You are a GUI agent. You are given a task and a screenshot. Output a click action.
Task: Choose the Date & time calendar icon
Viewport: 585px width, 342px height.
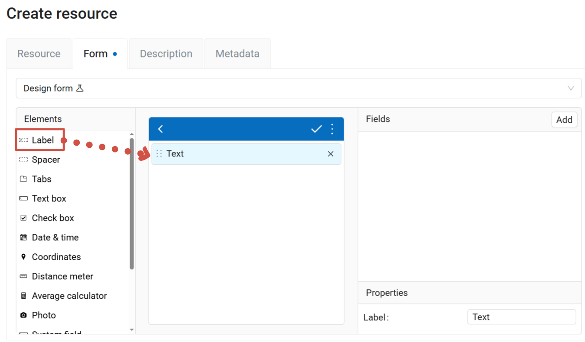(x=23, y=237)
